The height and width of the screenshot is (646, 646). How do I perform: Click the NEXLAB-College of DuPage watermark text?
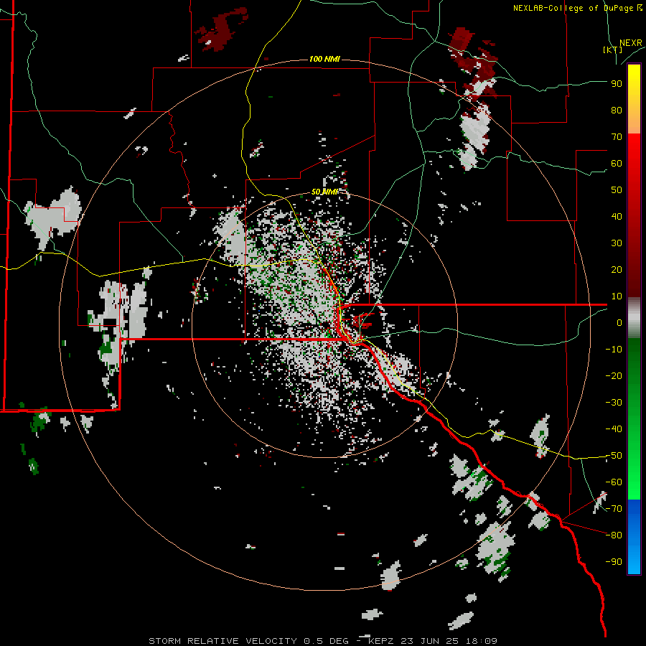[x=578, y=8]
